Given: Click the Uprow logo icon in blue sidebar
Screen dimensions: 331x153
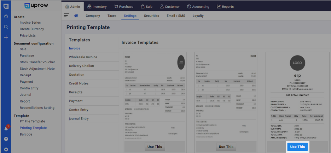Looking at the screenshot, I should [6, 6].
